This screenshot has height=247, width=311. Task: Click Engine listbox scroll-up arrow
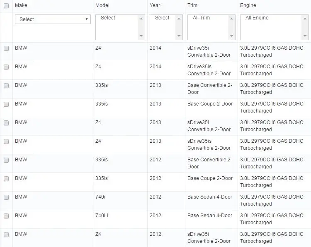pos(305,19)
